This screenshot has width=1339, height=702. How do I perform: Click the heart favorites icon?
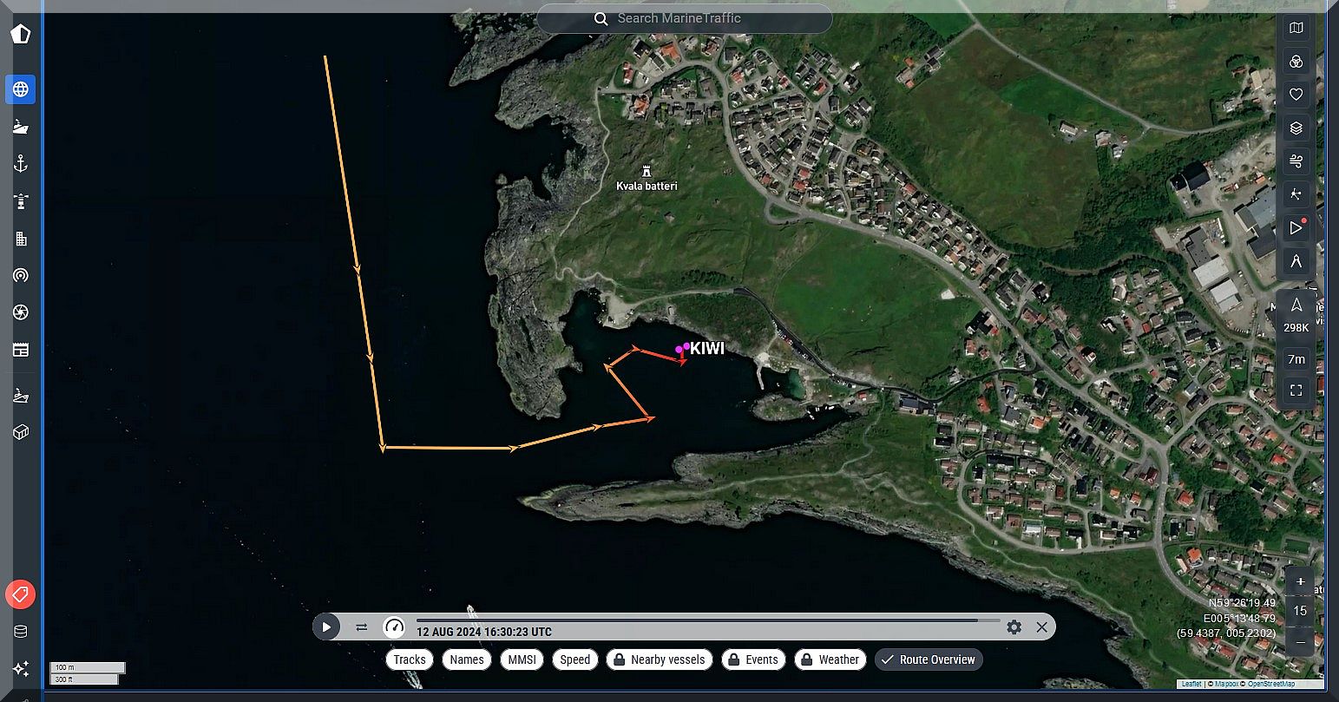click(x=1296, y=95)
